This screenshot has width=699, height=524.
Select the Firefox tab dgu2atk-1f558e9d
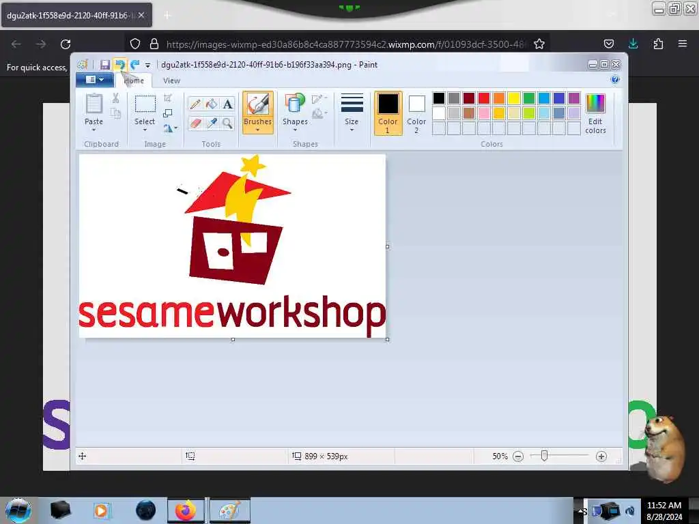coord(76,15)
